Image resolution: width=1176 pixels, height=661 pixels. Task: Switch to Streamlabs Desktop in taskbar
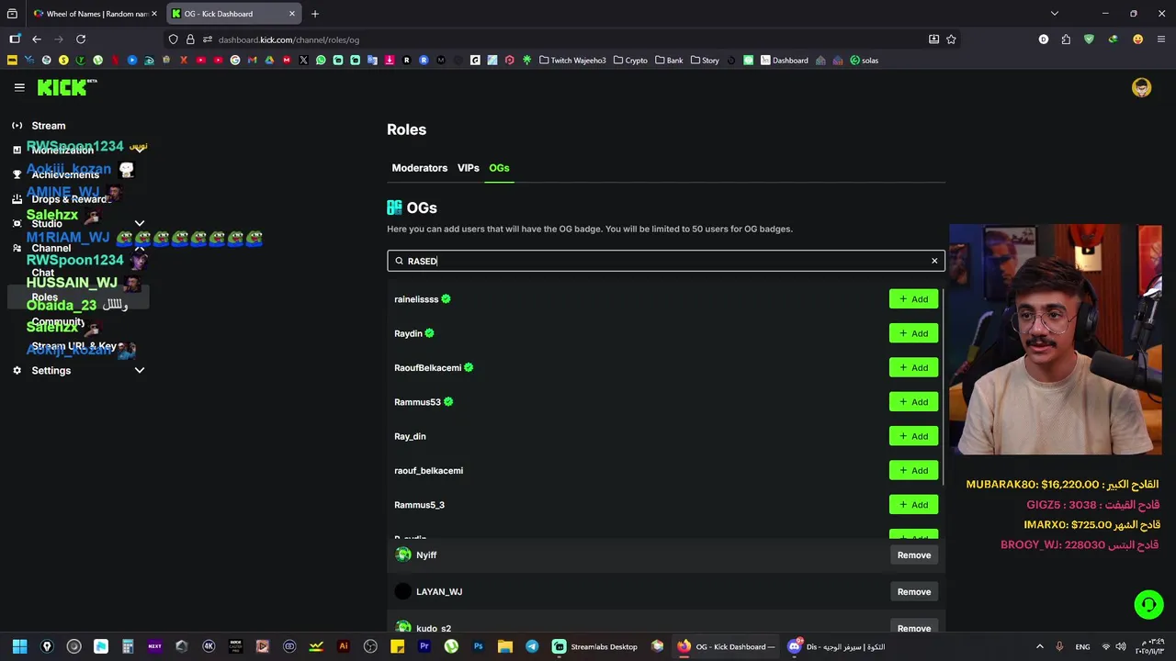click(x=595, y=646)
